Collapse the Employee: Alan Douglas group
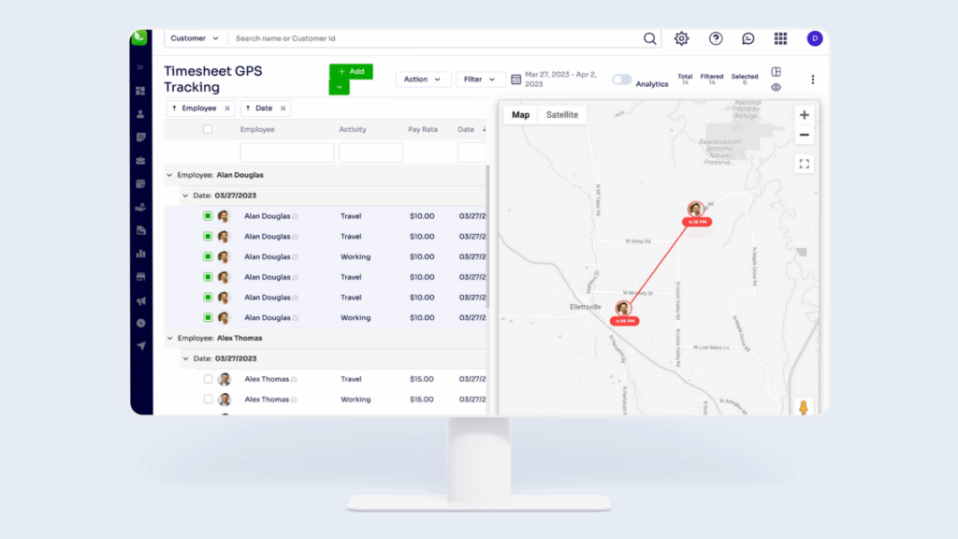The width and height of the screenshot is (958, 539). coord(171,174)
